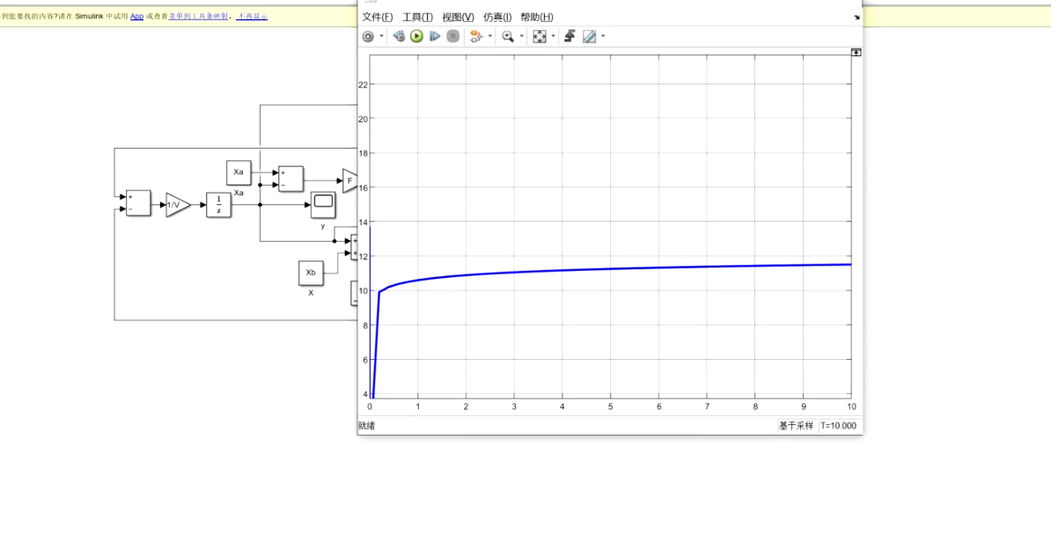Select the zoom magnifier tool
This screenshot has width=1051, height=542.
point(507,36)
